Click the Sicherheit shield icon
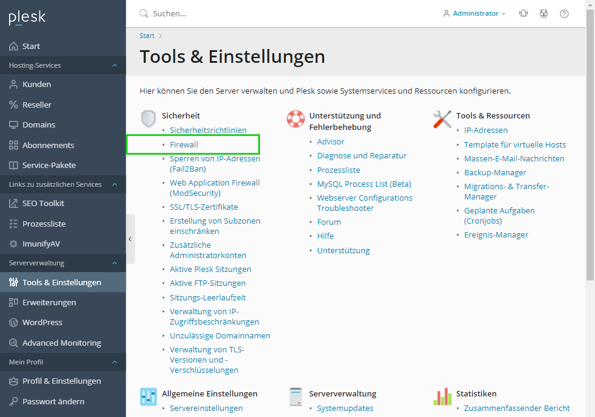 148,119
